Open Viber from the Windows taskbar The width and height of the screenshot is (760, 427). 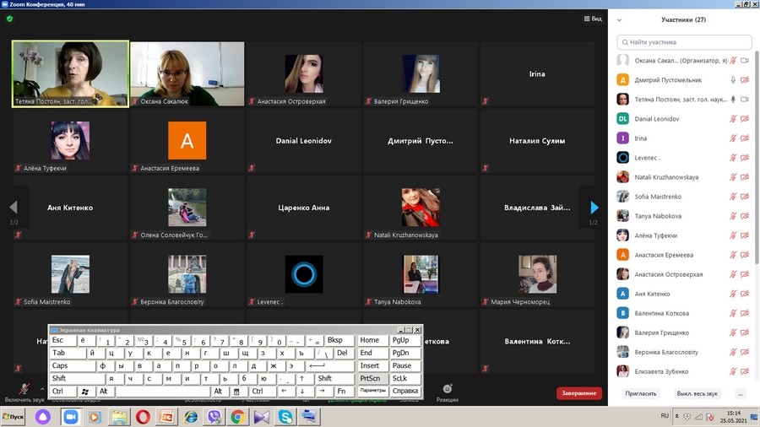214,417
